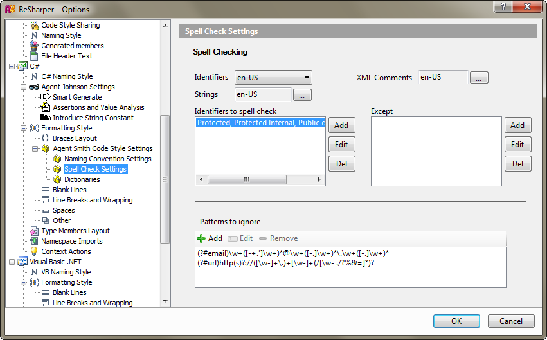Click the C# Formatting Style icon

click(x=34, y=128)
